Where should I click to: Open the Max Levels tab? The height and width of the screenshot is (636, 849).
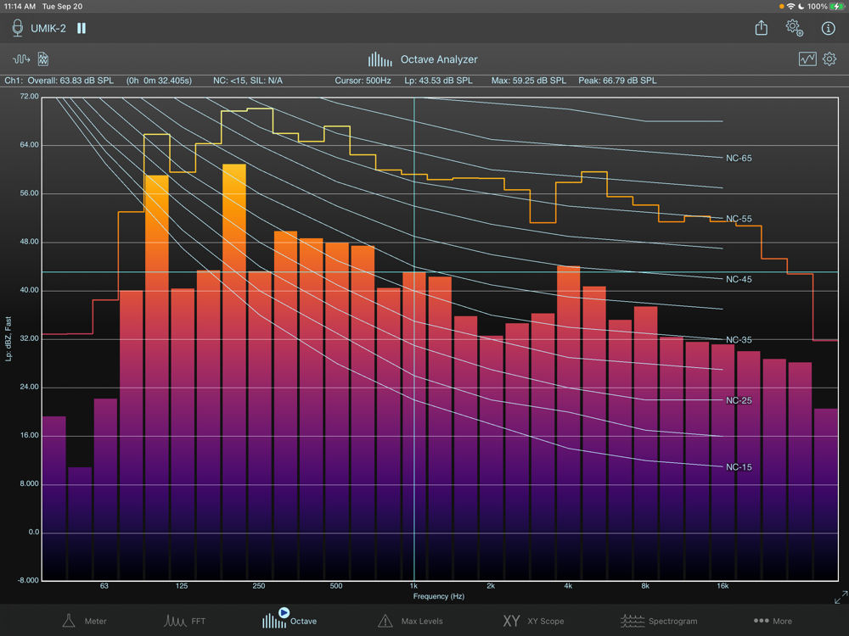click(410, 621)
